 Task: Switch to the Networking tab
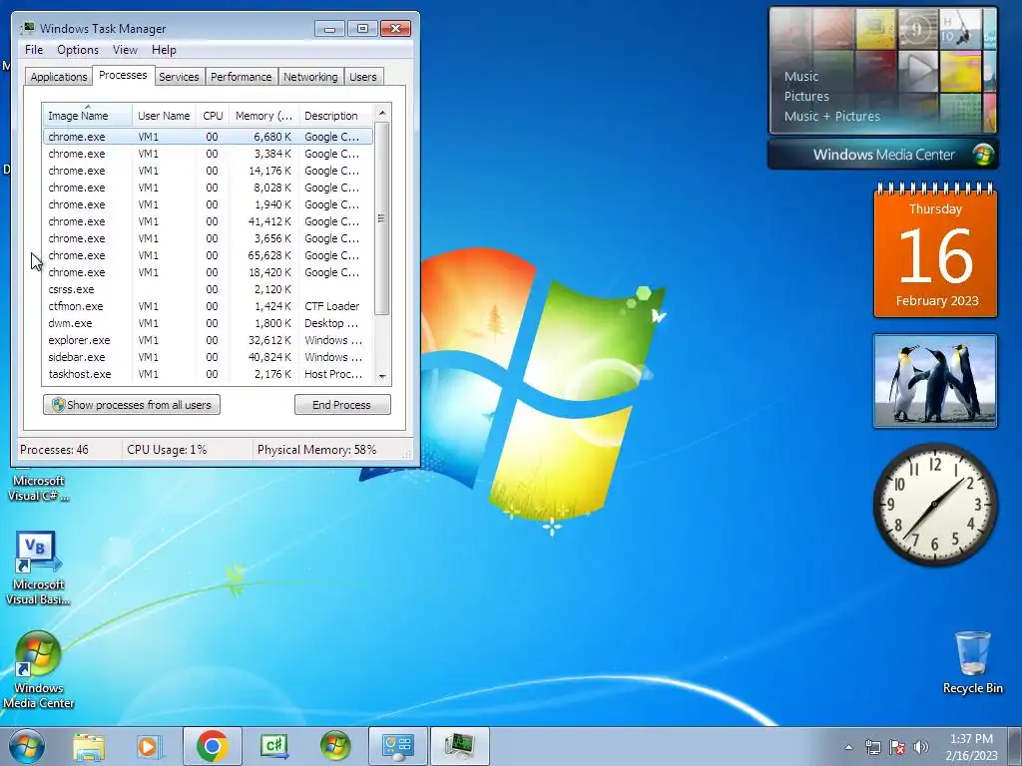[311, 77]
